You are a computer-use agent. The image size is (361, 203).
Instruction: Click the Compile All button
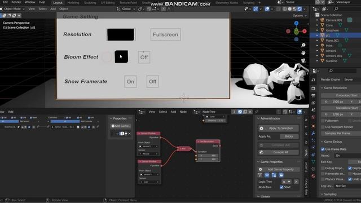278,152
